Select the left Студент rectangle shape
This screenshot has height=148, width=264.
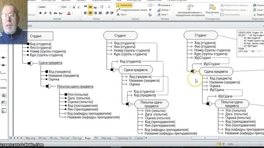click(x=40, y=36)
